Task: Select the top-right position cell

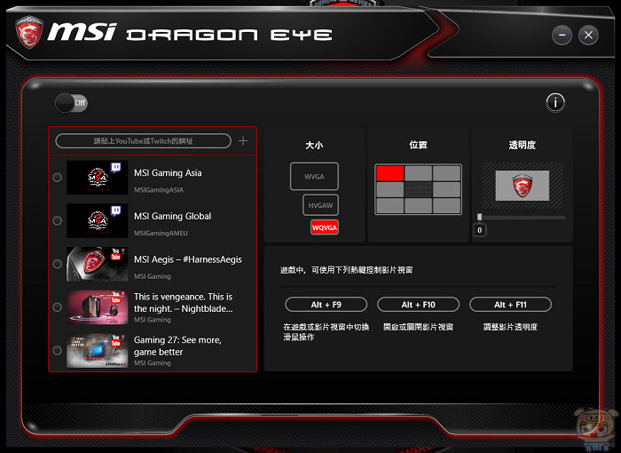Action: pos(446,173)
